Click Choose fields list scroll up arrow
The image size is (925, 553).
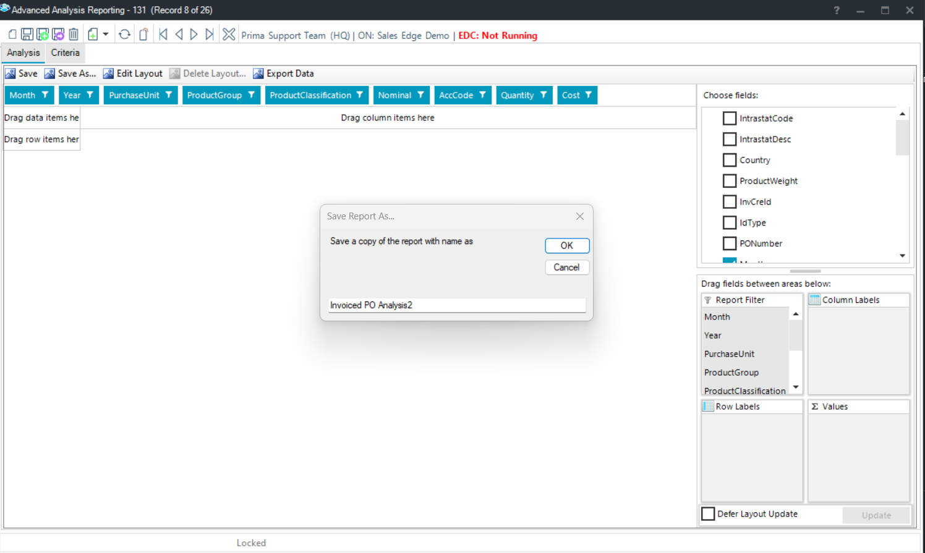tap(903, 114)
